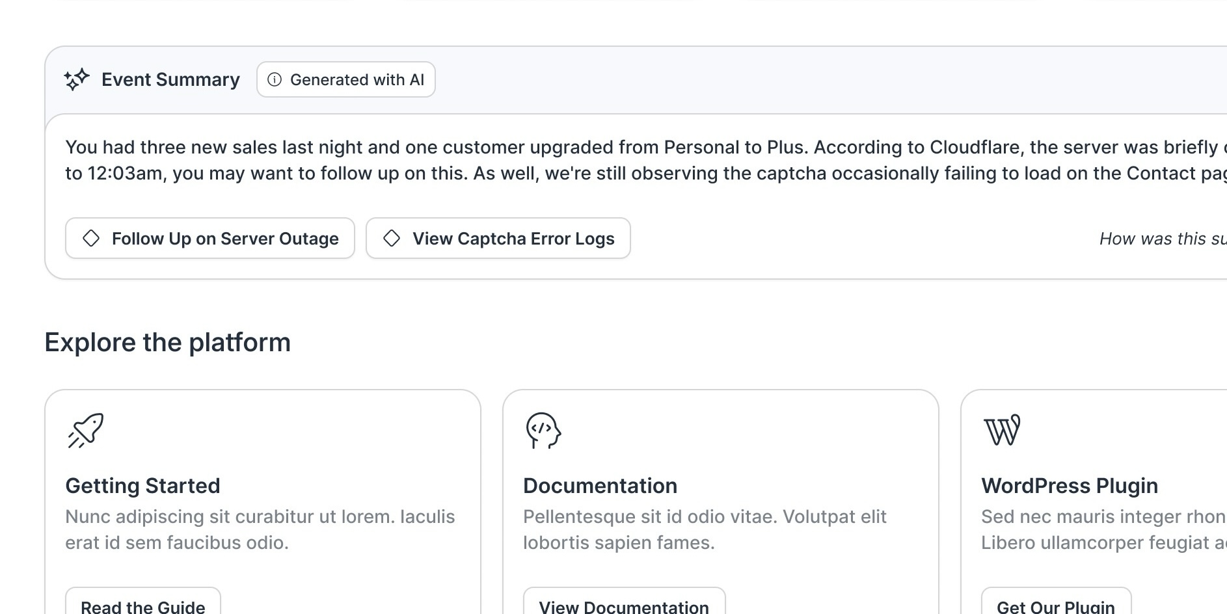The height and width of the screenshot is (614, 1227).
Task: Click the Generated with AI badge
Action: [x=345, y=79]
